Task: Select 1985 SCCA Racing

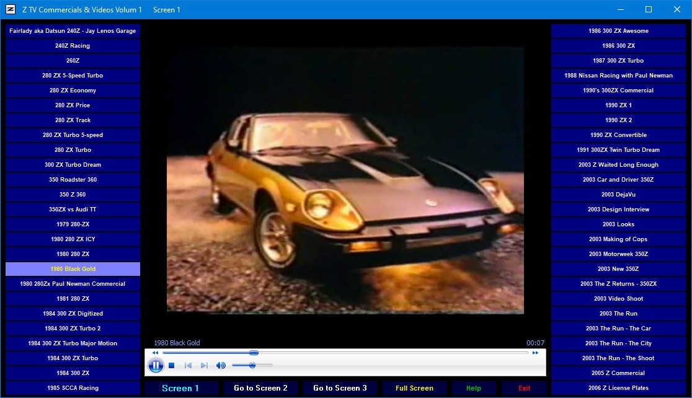Action: pos(73,388)
